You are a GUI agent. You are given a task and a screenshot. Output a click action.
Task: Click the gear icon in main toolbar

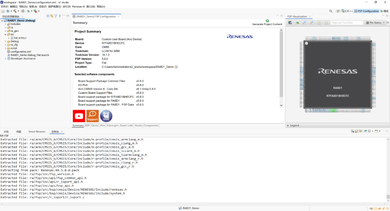click(23, 11)
